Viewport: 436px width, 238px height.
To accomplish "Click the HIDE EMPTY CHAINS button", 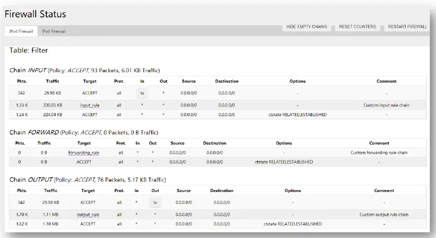I will point(307,27).
